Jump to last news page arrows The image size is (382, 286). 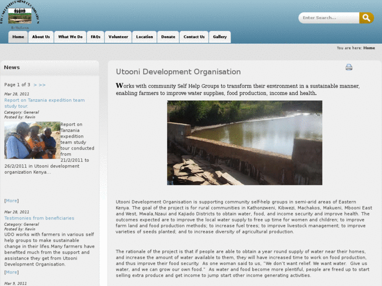click(42, 85)
